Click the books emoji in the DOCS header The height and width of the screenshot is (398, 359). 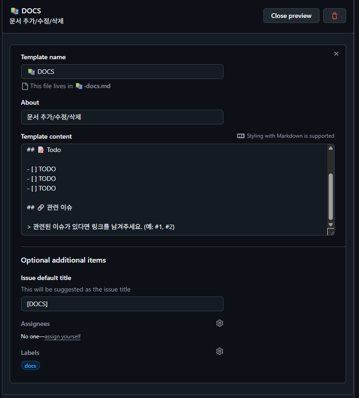(x=14, y=11)
